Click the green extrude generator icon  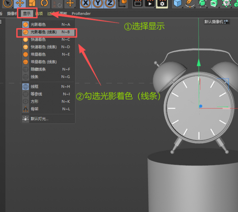tap(214, 3)
